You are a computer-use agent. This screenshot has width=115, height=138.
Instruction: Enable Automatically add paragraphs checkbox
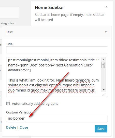8,103
